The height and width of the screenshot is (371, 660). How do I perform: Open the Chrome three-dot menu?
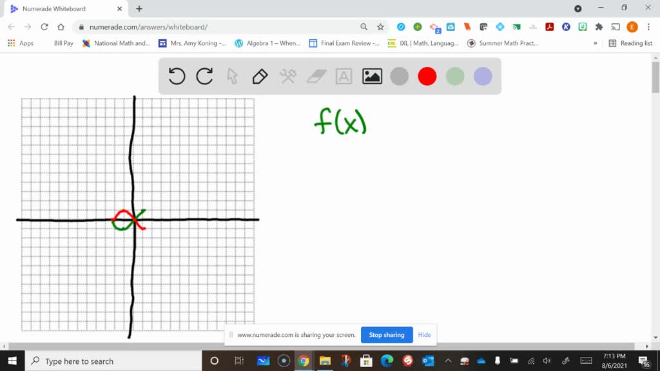click(648, 28)
